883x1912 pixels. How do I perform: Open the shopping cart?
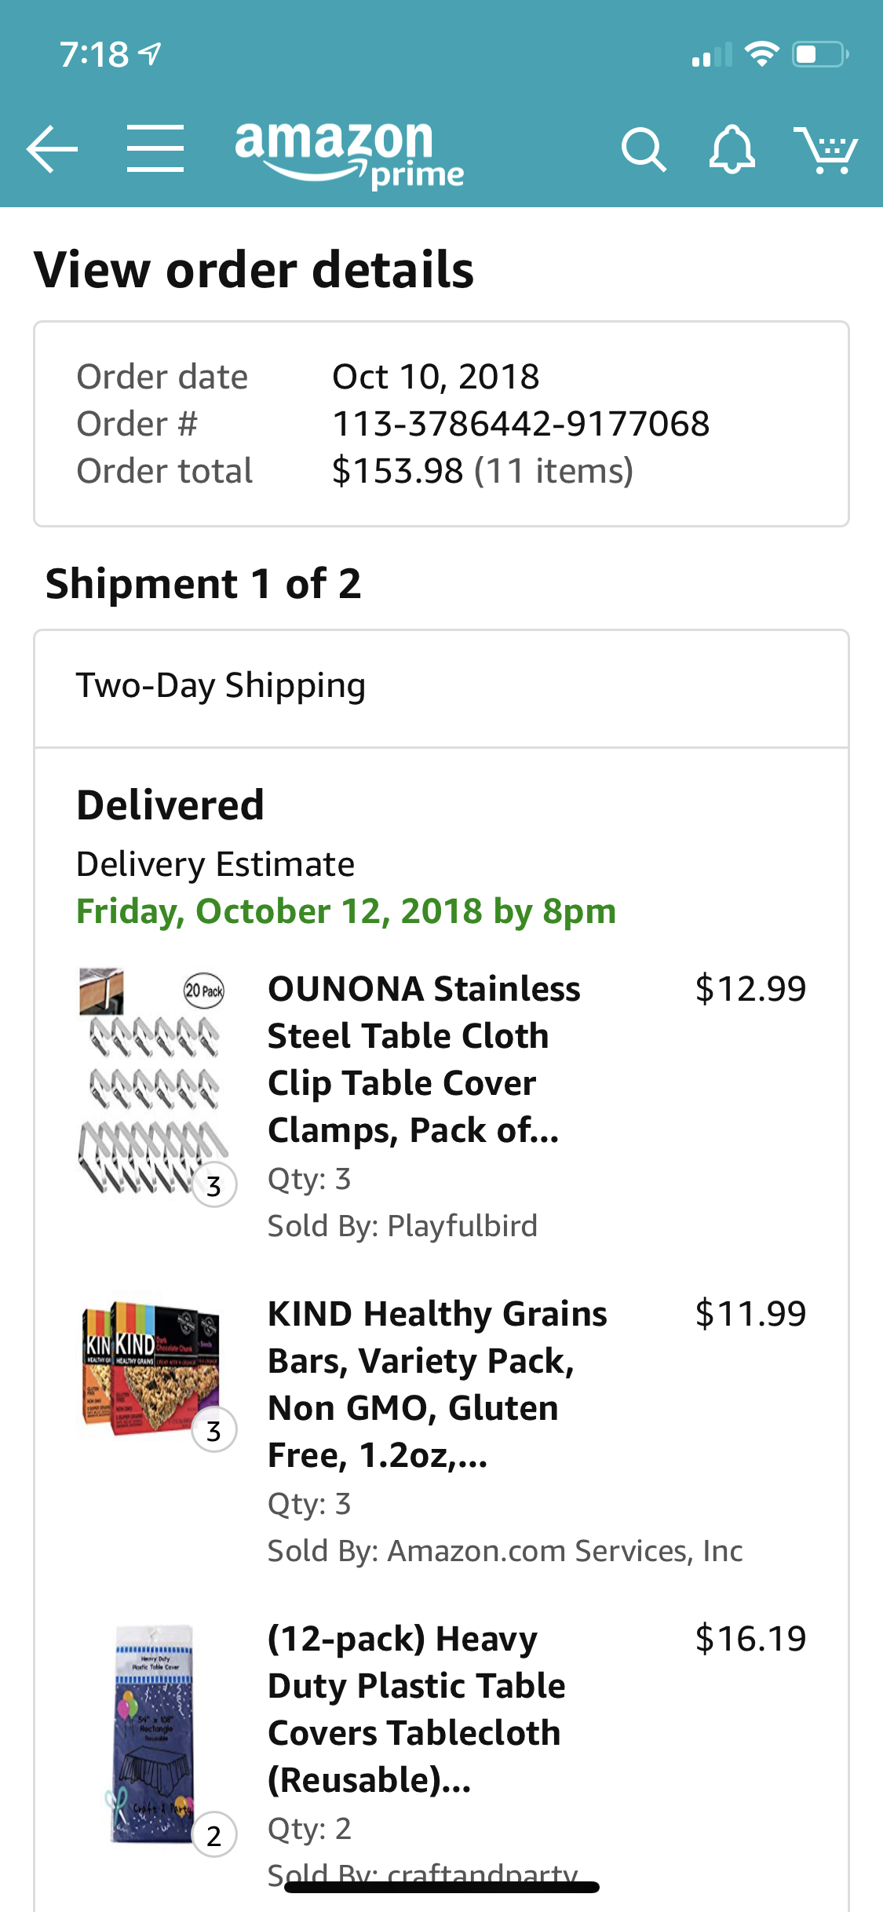click(x=826, y=149)
